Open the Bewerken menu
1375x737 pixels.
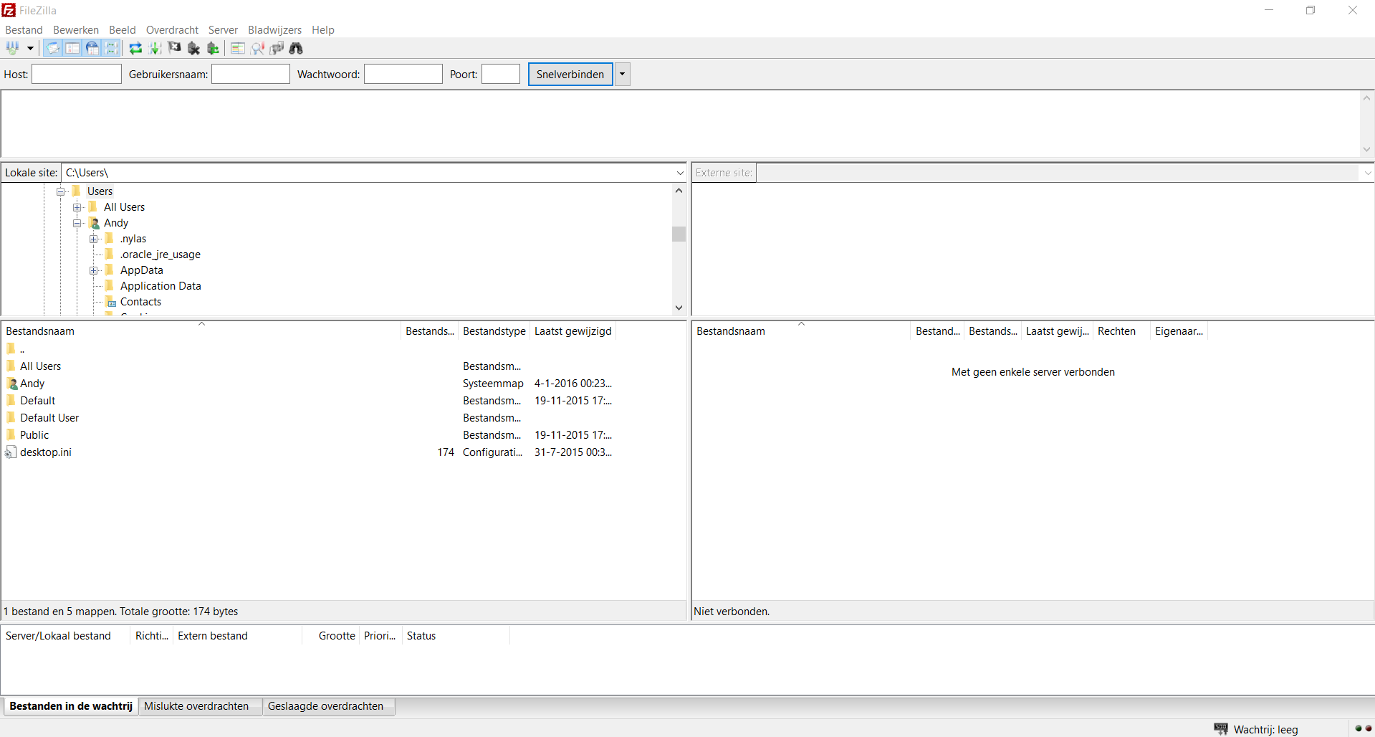coord(76,30)
